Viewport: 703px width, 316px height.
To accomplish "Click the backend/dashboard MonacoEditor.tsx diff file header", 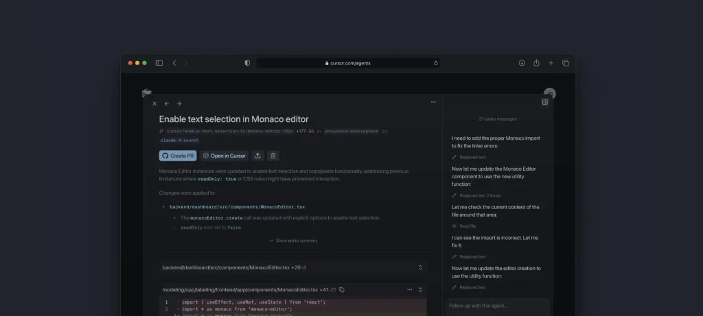I will (292, 267).
